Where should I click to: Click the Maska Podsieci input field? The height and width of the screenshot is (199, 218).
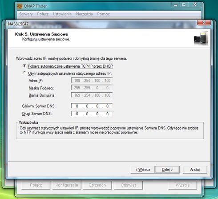tap(92, 88)
